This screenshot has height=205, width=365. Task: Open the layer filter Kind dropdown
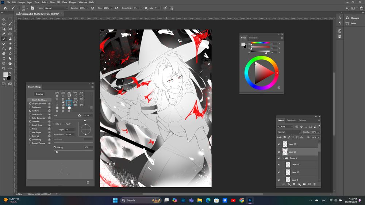point(285,126)
